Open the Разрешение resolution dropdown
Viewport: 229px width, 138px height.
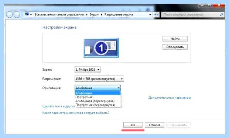pyautogui.click(x=99, y=79)
